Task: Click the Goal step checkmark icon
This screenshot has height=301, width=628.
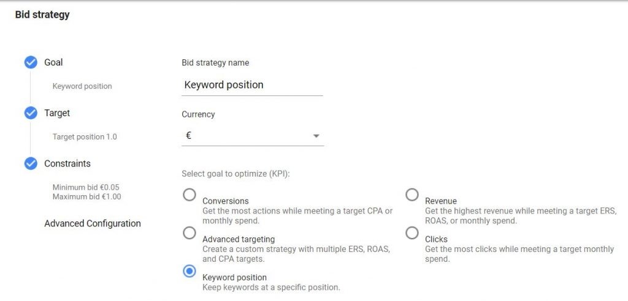Action: (30, 62)
